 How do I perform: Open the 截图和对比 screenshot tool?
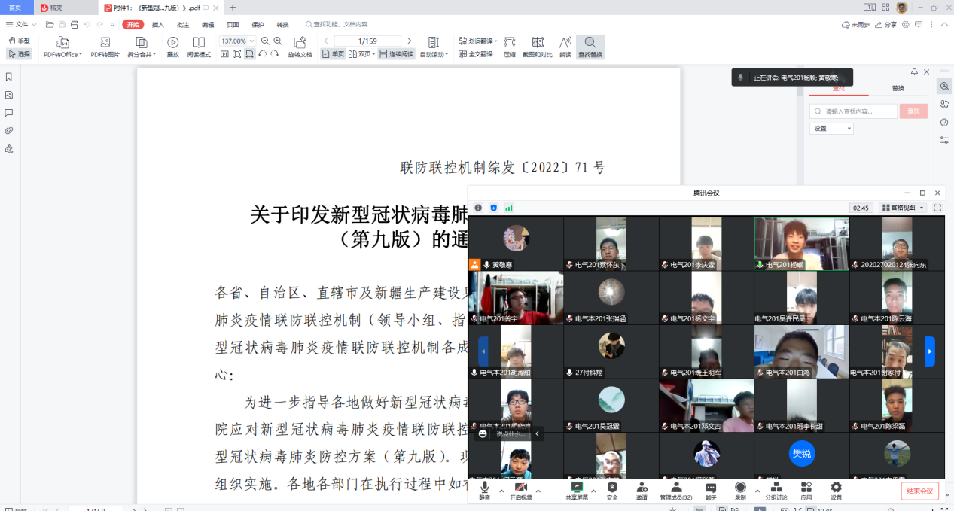click(x=537, y=42)
